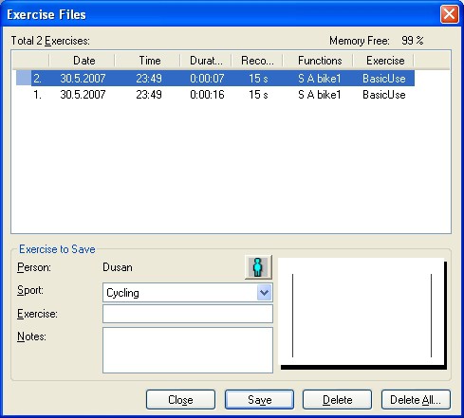464x418 pixels.
Task: Select exercise 2 with duration 0:00:07
Action: 215,78
